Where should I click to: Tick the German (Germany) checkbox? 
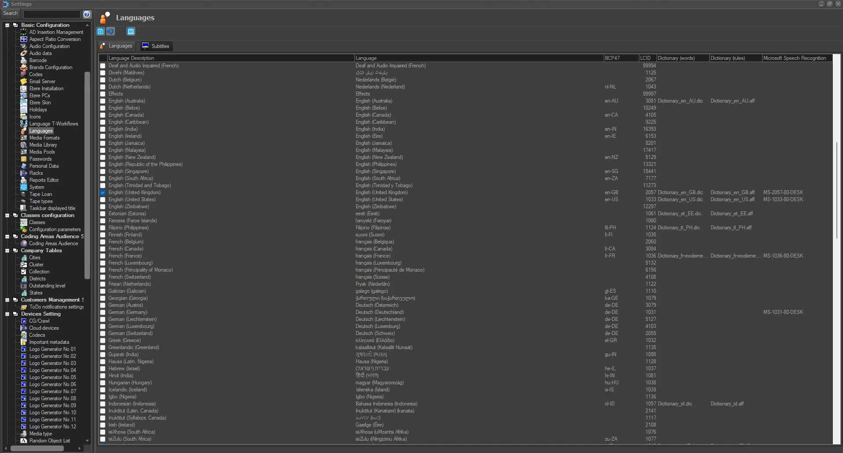click(103, 313)
